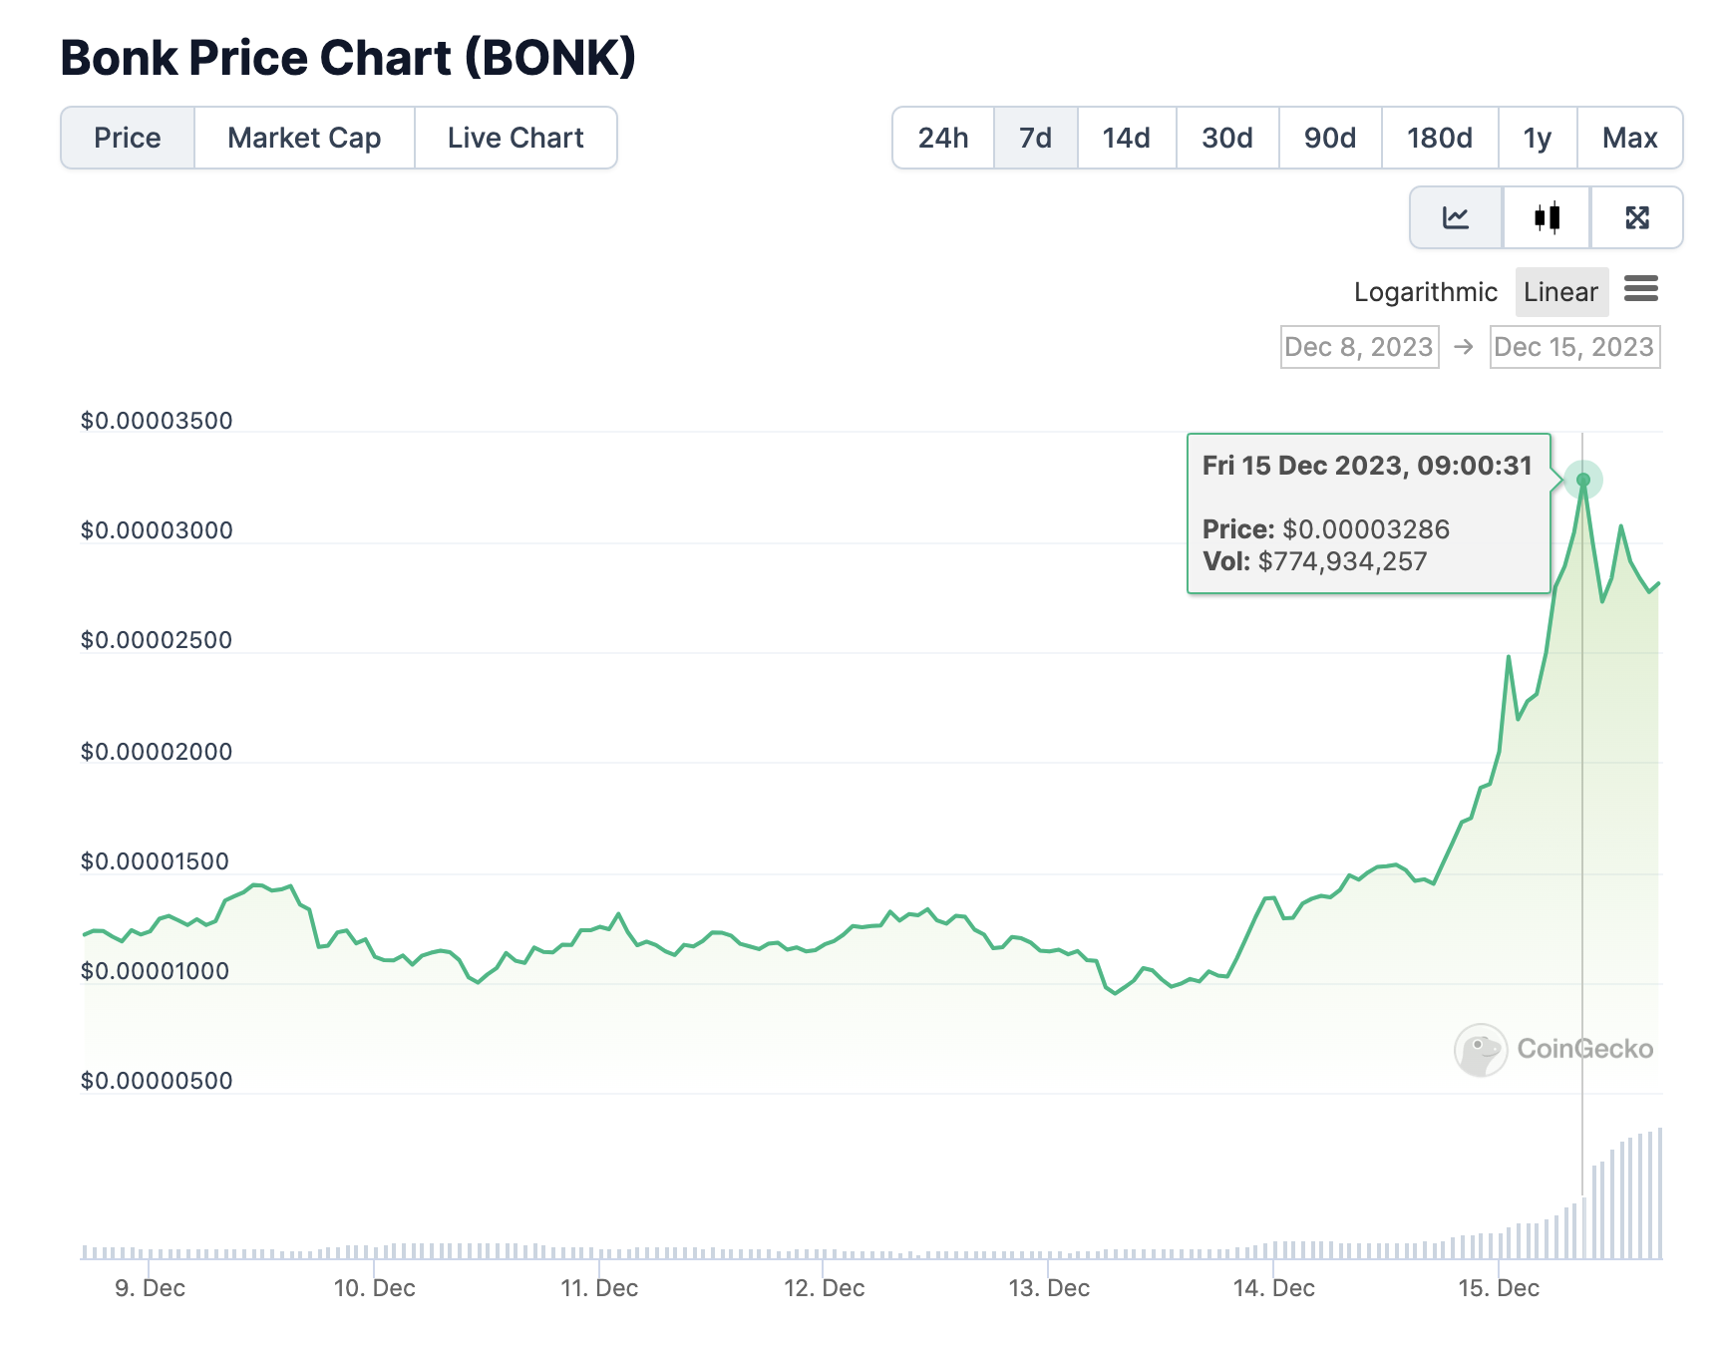Click the CoinGecko gecko logo watermark
The image size is (1723, 1350).
point(1481,1050)
